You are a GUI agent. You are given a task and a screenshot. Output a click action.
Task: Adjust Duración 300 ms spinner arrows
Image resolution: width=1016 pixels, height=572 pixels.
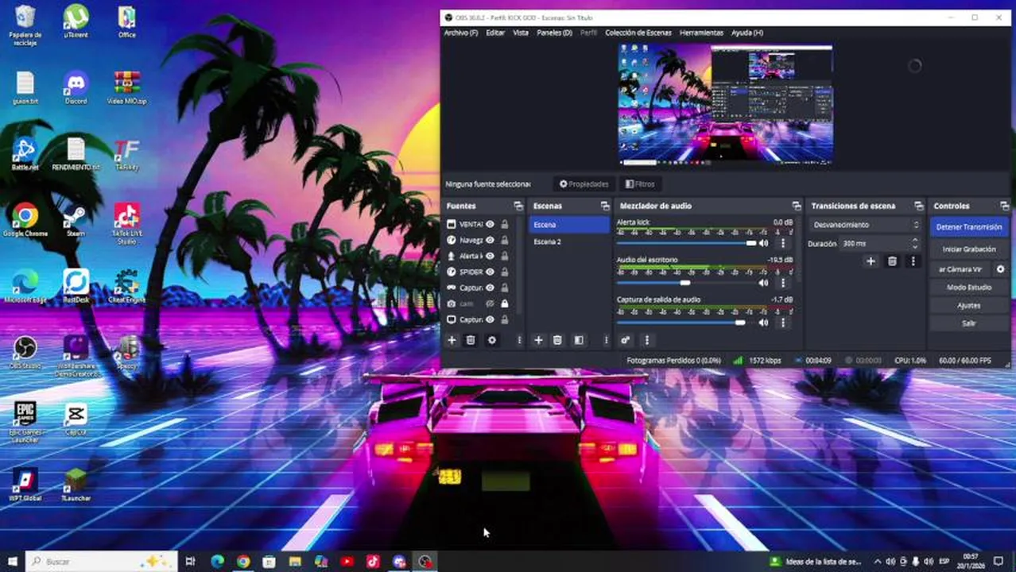click(x=915, y=243)
